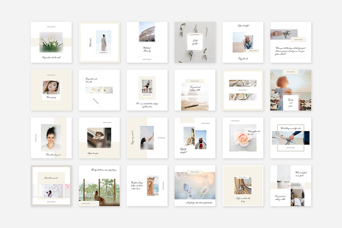Viewport: 342px width, 228px height.
Task: Open the beige spiral staircase template
Action: pos(243,186)
